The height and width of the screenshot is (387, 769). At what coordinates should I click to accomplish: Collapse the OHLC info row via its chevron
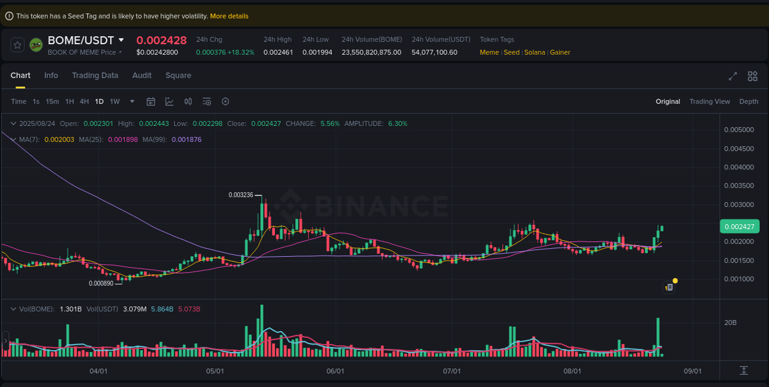(x=13, y=123)
